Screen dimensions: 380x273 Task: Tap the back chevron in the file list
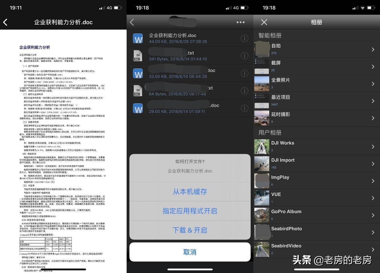[132, 22]
